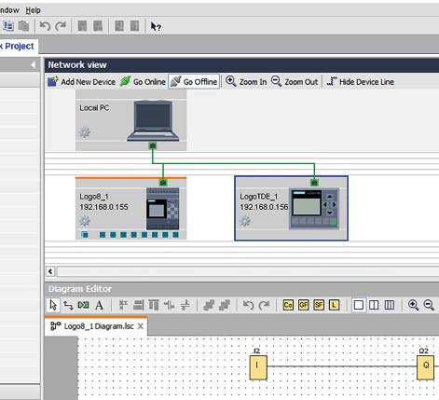439x400 pixels.
Task: Click Zoom In in Network view
Action: (246, 82)
